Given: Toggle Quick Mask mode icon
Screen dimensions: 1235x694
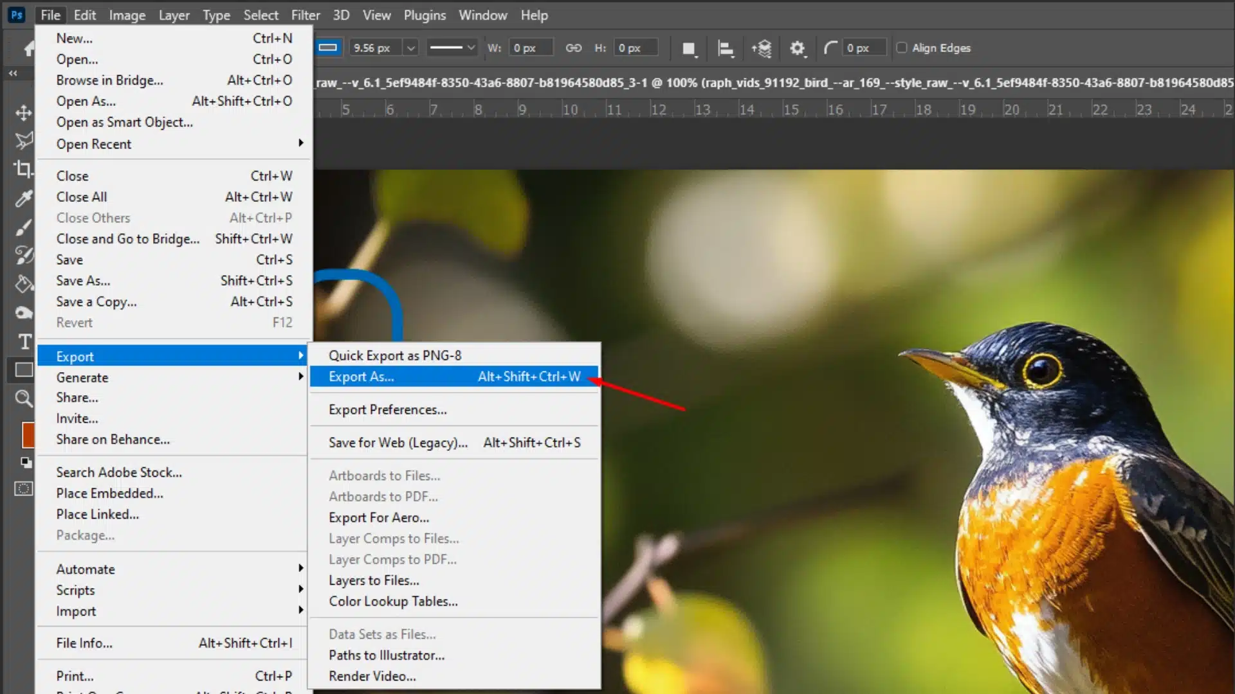Looking at the screenshot, I should coord(24,488).
